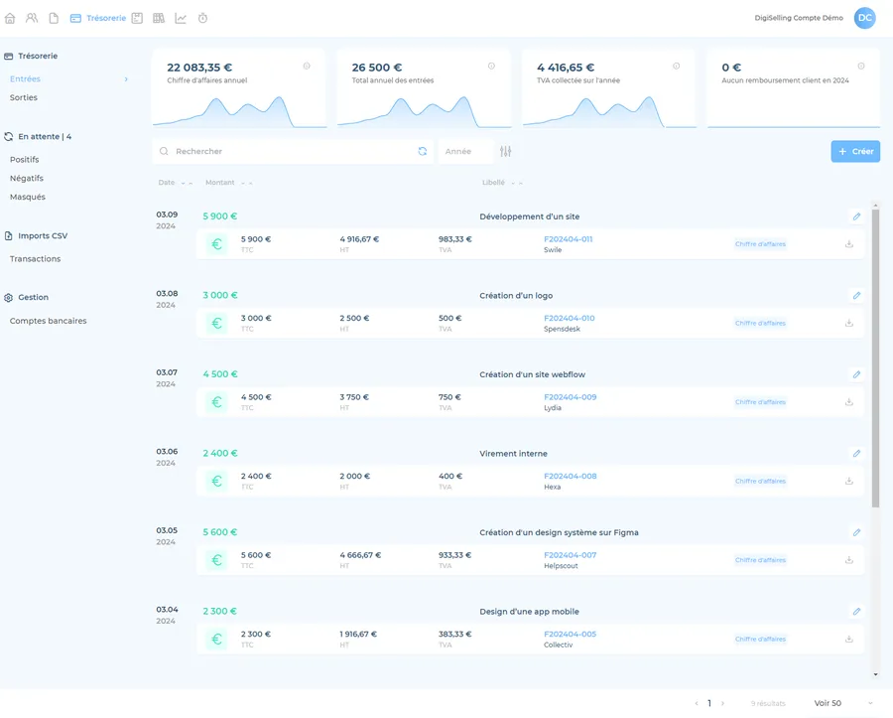The height and width of the screenshot is (718, 893).
Task: Open the library books icon in top bar
Action: click(159, 18)
